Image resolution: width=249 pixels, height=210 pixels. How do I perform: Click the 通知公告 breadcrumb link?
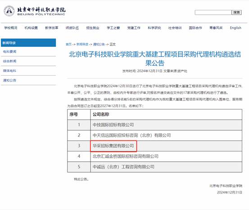coord(99,44)
